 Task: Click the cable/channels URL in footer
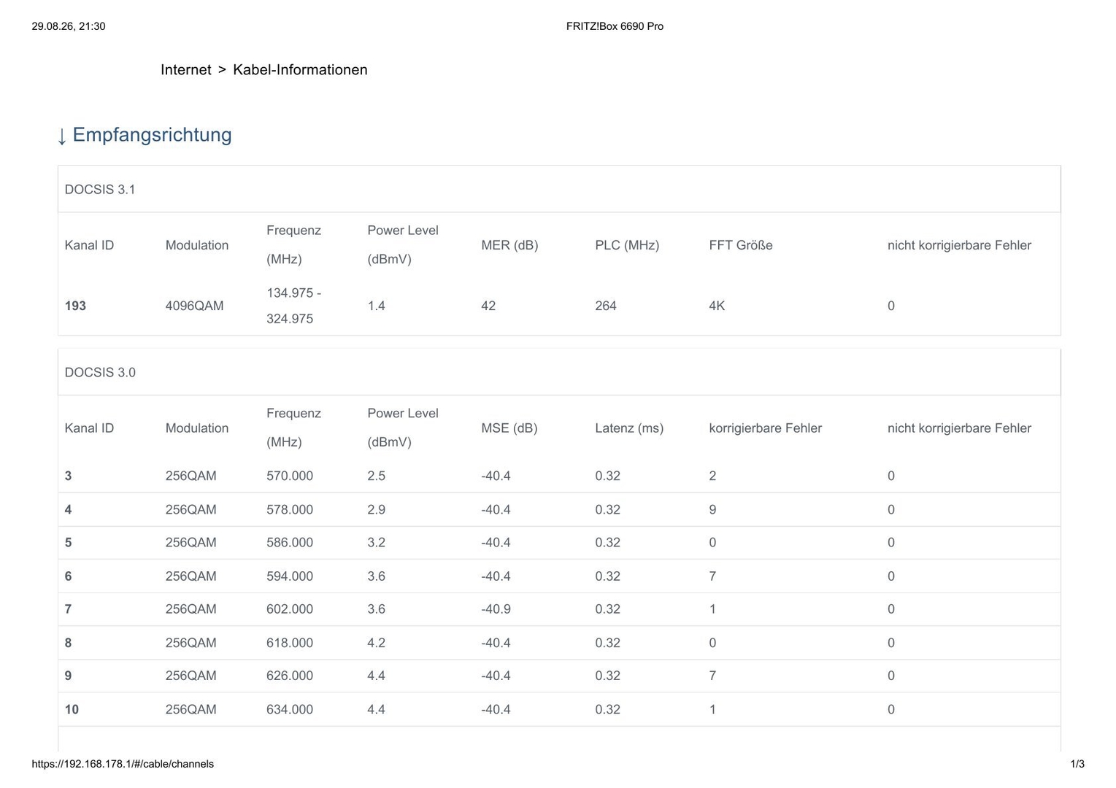(123, 764)
